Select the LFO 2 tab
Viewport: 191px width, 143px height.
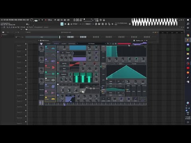click(103, 69)
